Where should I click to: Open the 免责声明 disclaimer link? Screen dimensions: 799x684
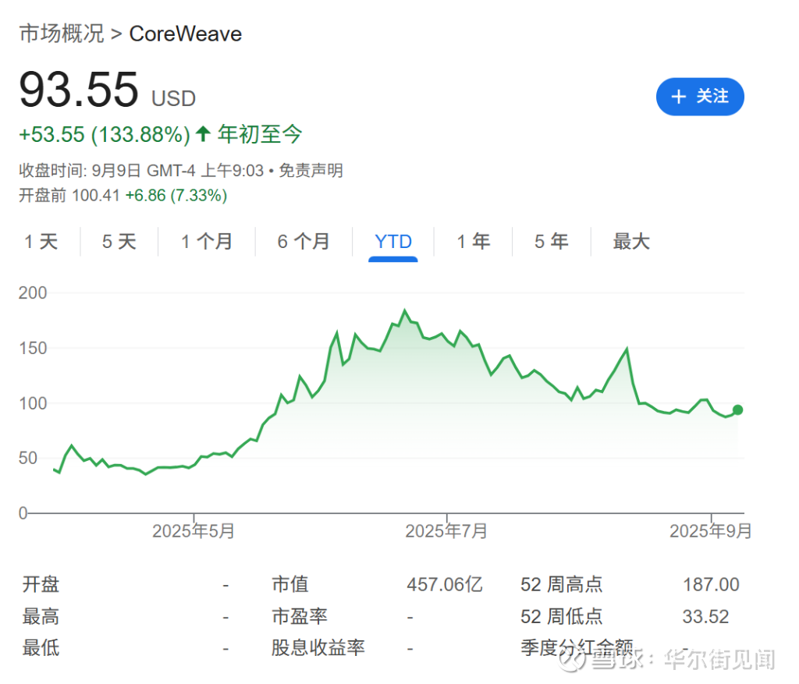click(311, 170)
